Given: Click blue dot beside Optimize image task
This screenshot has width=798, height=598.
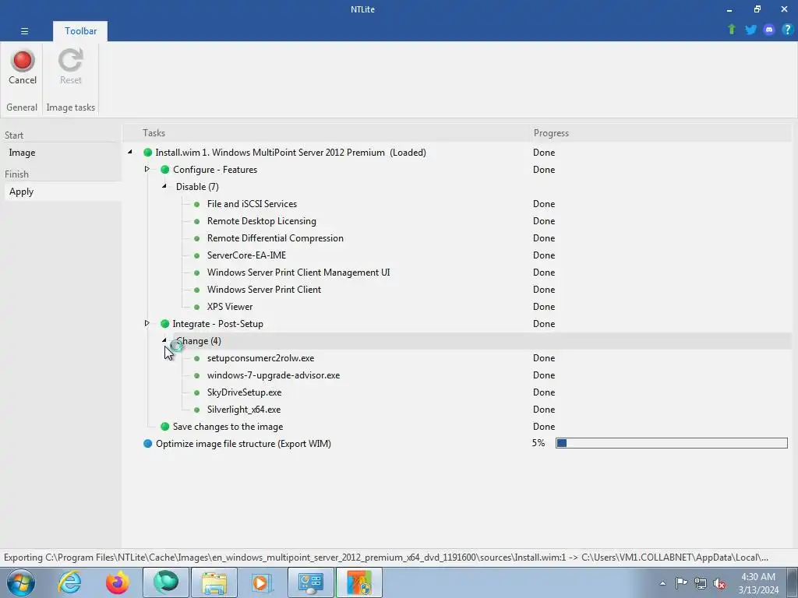Looking at the screenshot, I should [x=147, y=444].
